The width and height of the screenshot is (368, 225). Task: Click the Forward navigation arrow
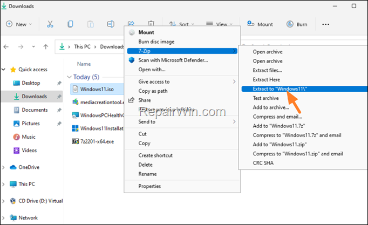(21, 47)
